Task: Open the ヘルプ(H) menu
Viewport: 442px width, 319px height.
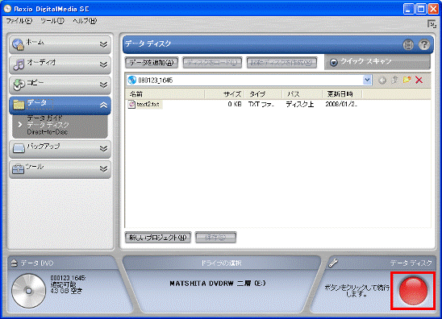Action: click(85, 21)
